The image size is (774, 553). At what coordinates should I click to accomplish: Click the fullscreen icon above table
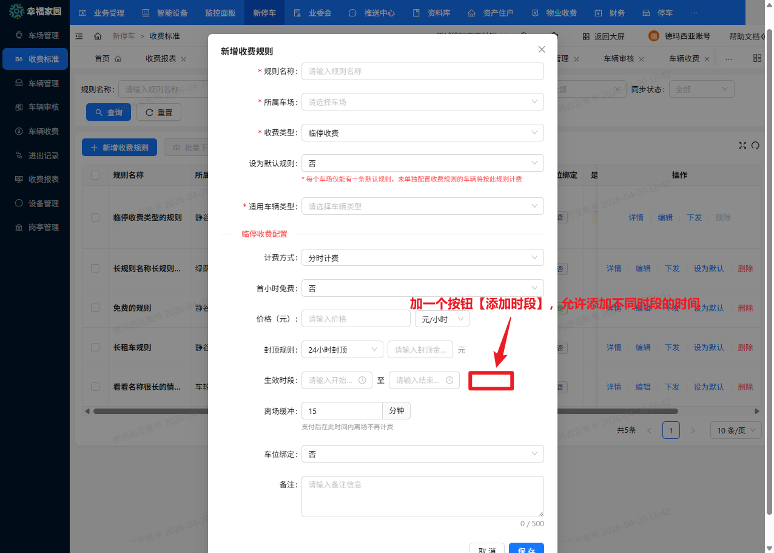742,145
